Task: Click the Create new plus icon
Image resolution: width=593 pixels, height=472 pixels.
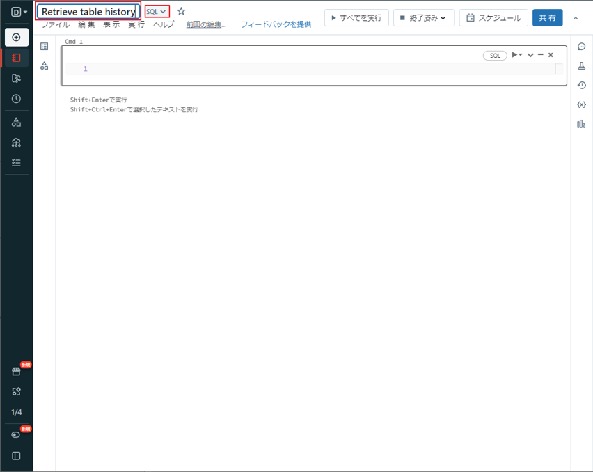Action: coord(16,37)
